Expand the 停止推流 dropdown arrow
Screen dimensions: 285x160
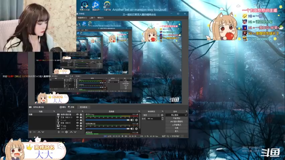186,115
